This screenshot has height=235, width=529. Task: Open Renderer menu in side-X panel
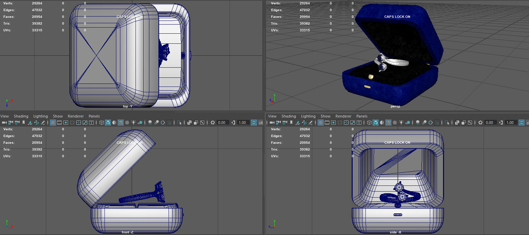343,116
